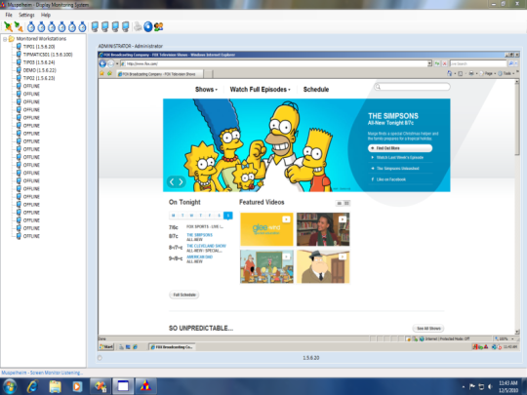The width and height of the screenshot is (527, 395).
Task: Open the File menu
Action: pos(9,15)
